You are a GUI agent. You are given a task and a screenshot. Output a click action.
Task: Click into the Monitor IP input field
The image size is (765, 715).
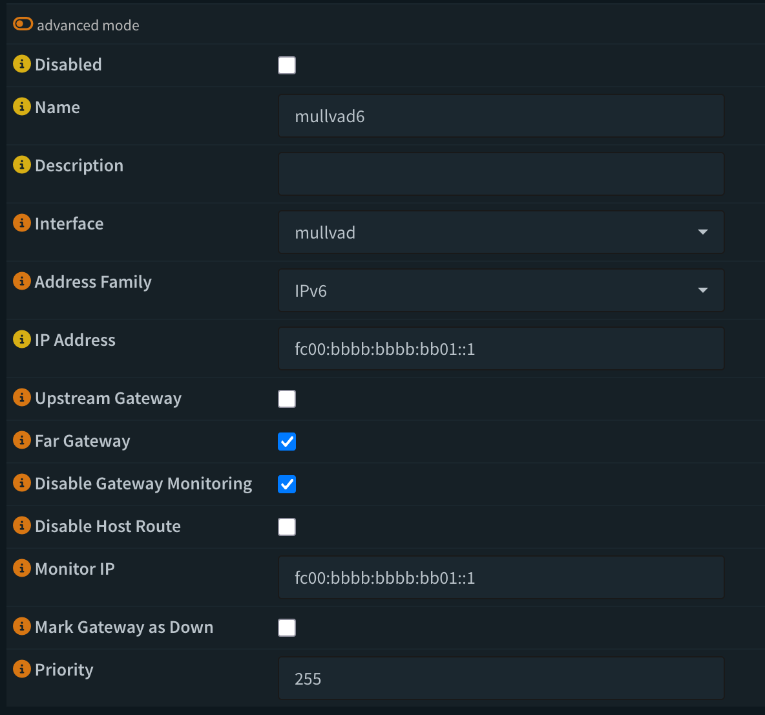point(501,577)
